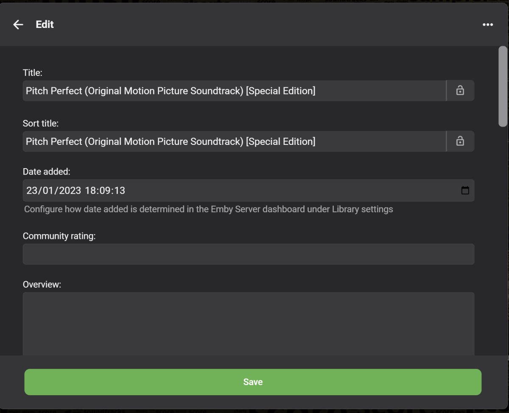Select the month value 01 in Date added
The height and width of the screenshot is (413, 509).
click(x=47, y=191)
